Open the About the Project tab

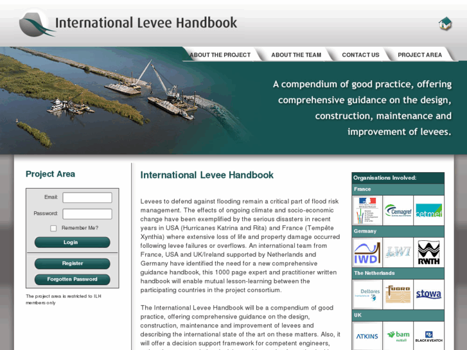(x=220, y=55)
